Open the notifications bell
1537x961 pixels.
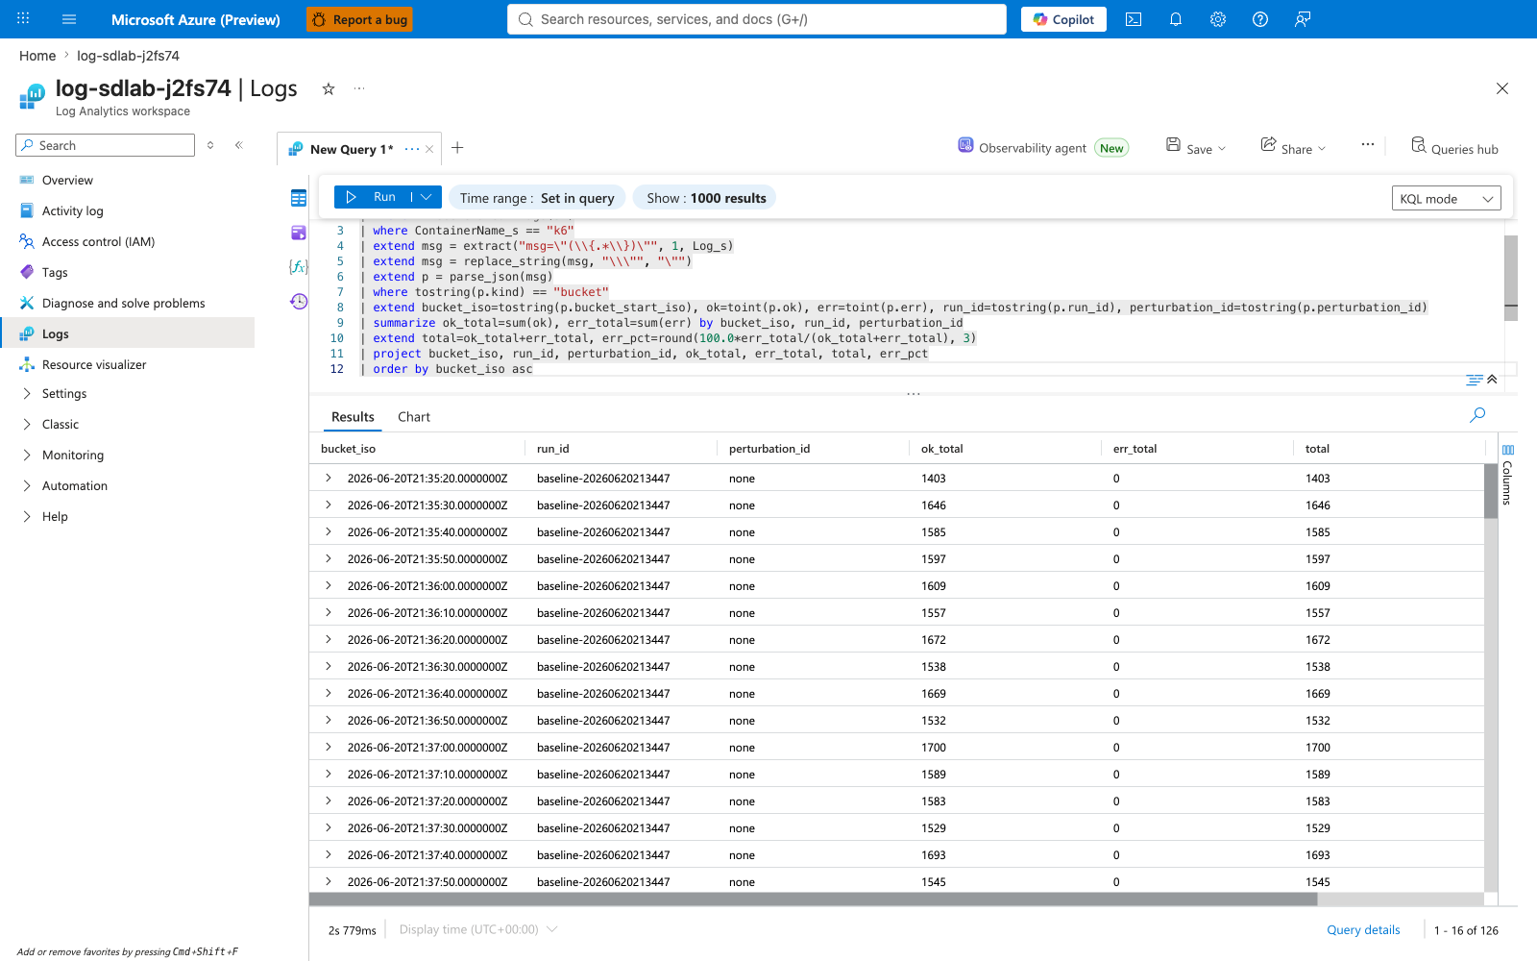coord(1176,19)
